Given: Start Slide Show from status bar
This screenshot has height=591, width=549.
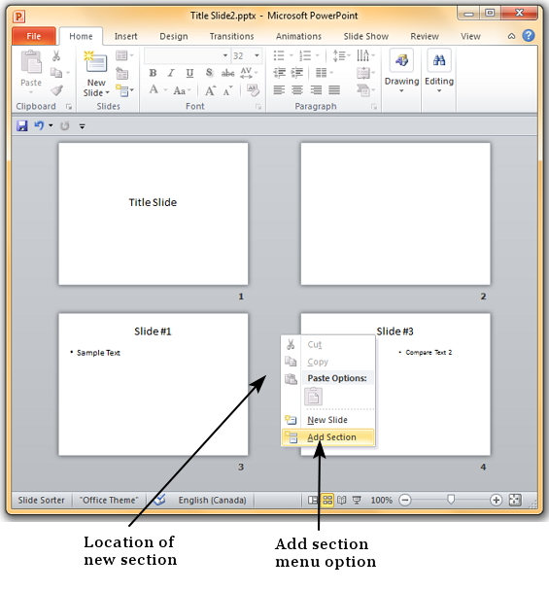Looking at the screenshot, I should coord(357,501).
